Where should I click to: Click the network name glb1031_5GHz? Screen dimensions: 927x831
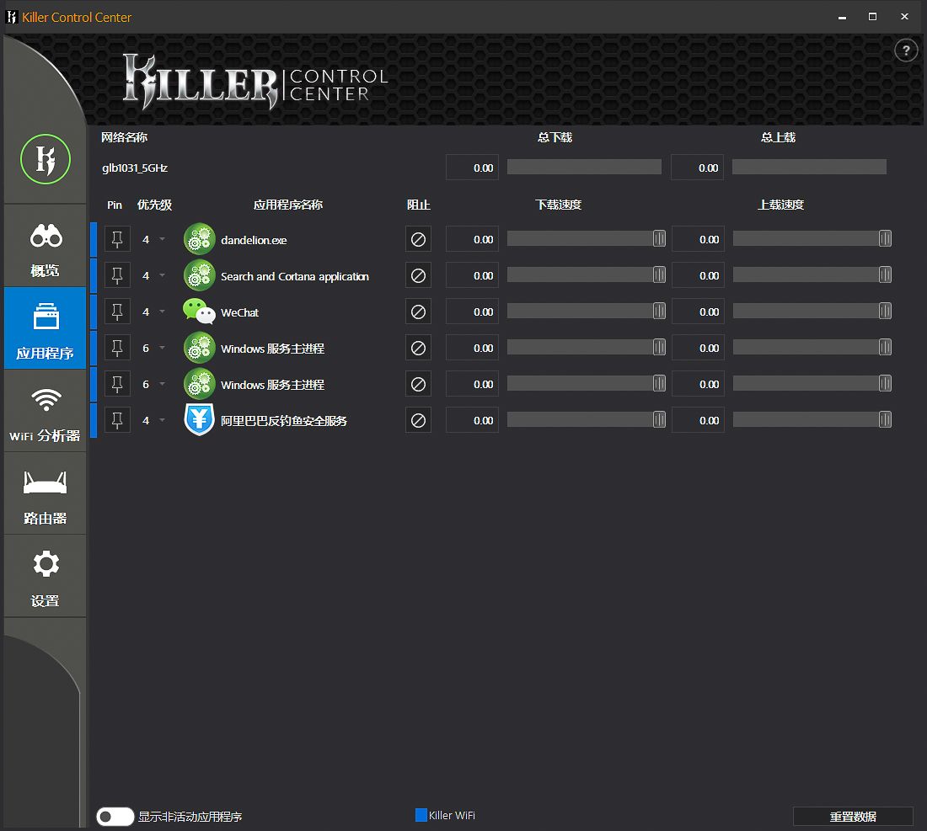click(x=135, y=168)
